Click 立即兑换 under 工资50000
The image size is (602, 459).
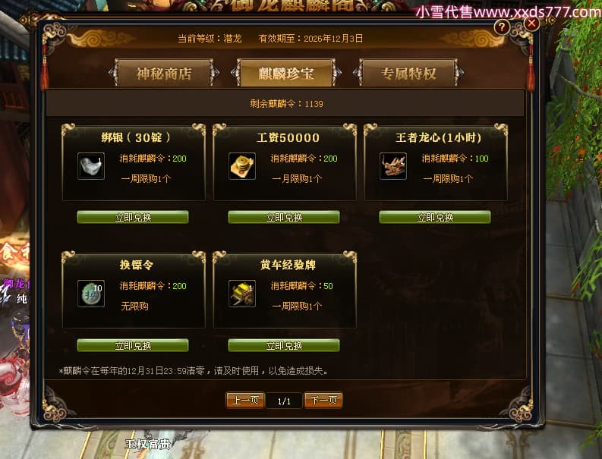(x=284, y=217)
